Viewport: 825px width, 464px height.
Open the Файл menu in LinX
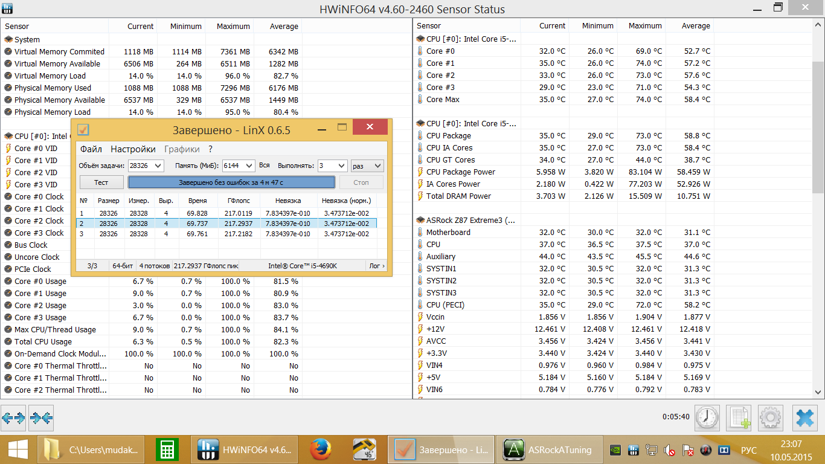point(91,149)
